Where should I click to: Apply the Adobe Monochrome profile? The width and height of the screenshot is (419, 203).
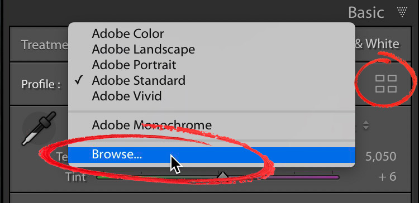pyautogui.click(x=151, y=125)
